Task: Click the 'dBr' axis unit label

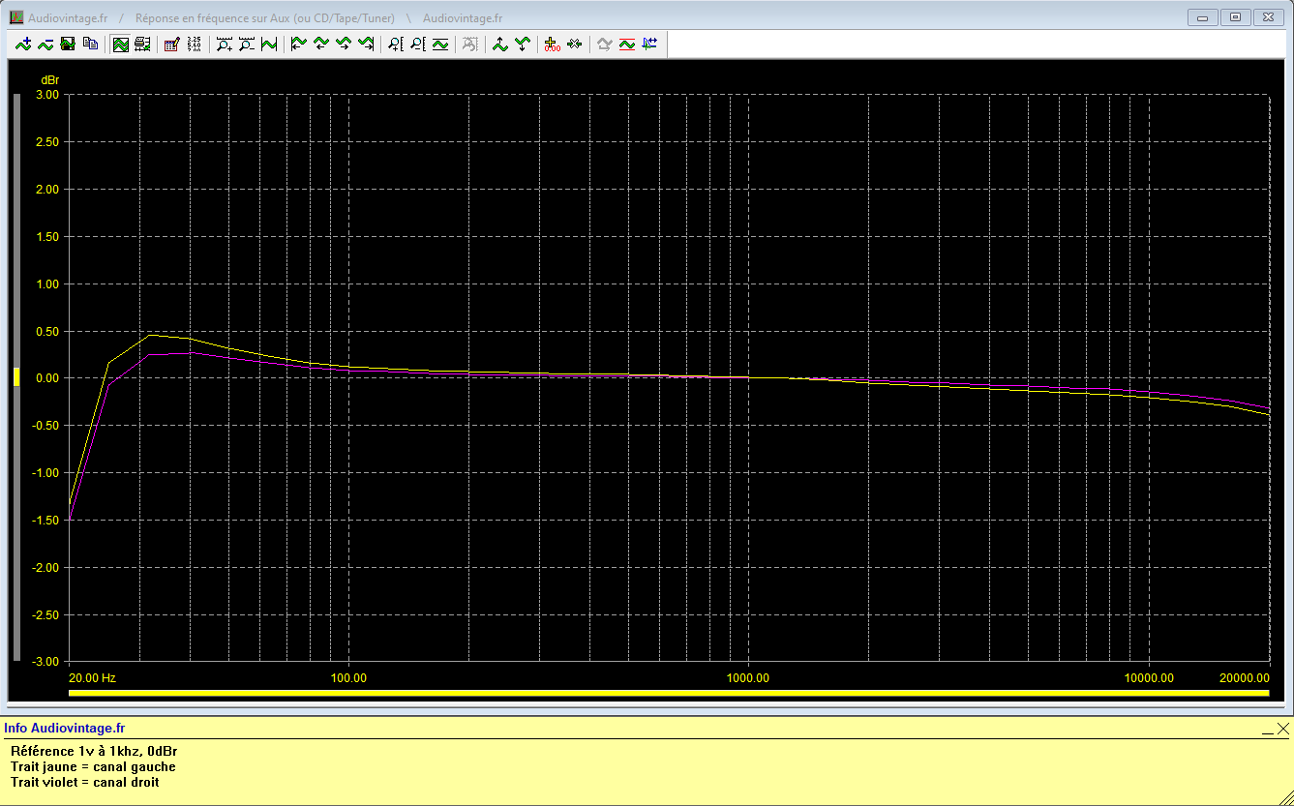Action: click(x=49, y=79)
